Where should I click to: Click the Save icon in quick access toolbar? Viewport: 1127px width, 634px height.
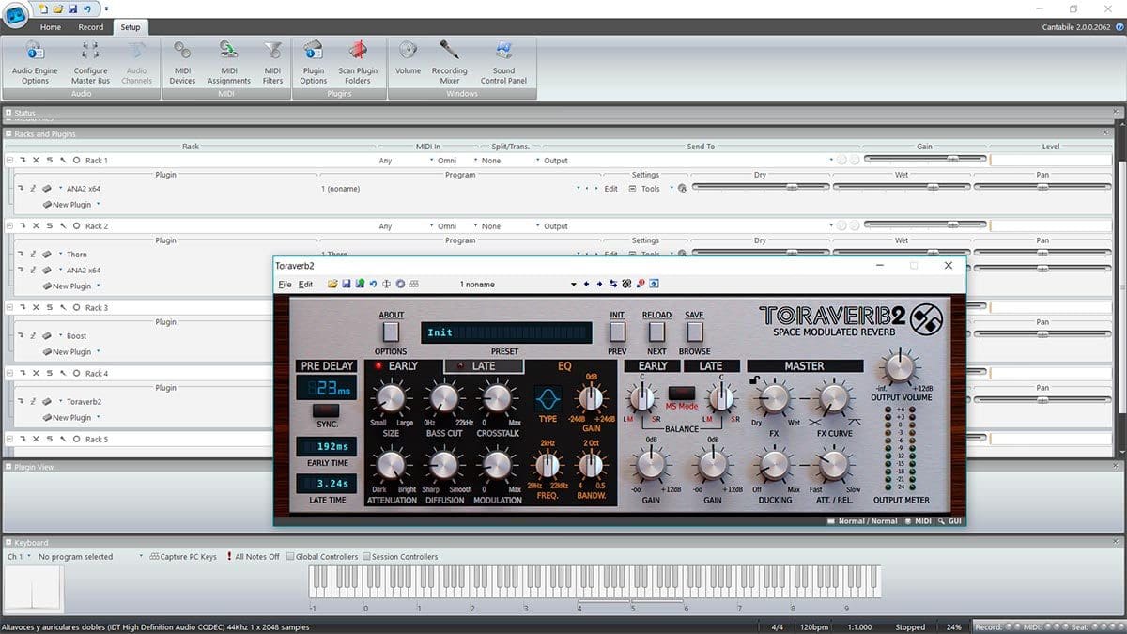pyautogui.click(x=72, y=8)
